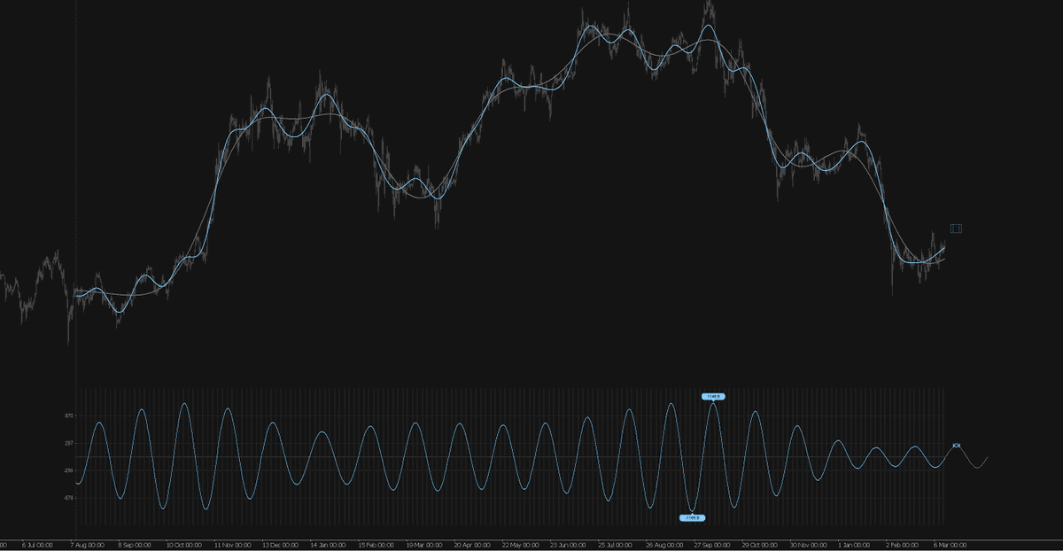Click the 20 Apr 00:00 date label
The height and width of the screenshot is (551, 1063).
tap(471, 546)
